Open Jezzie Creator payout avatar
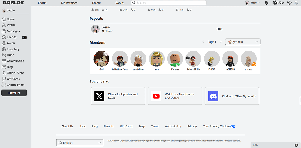Viewport: 301px width, 148px height. pos(96,29)
